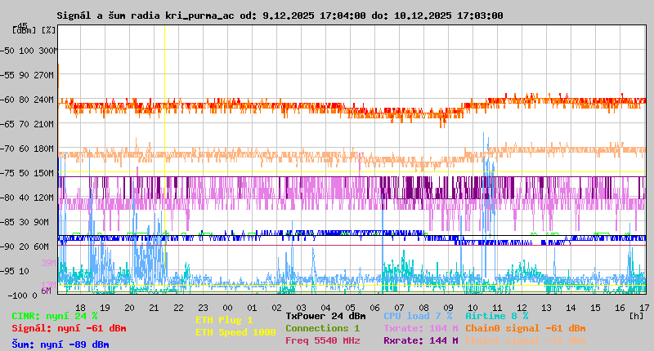Click the '[h]' unit label on time axis
The width and height of the screenshot is (654, 351).
[x=635, y=314]
